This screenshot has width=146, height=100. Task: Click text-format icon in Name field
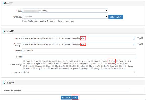pos(134,39)
